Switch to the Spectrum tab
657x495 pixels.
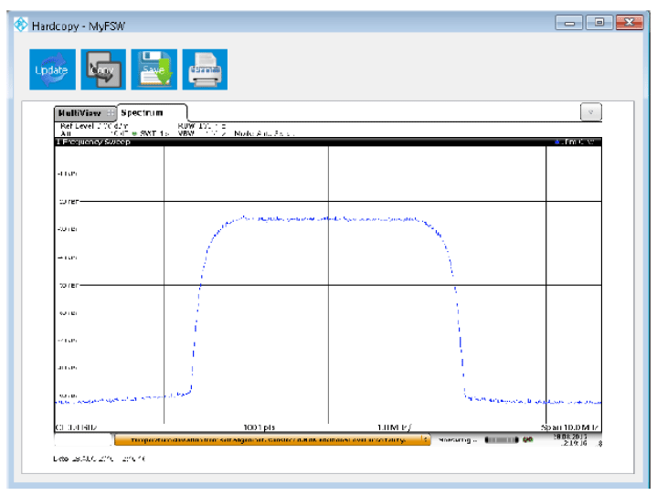(142, 112)
